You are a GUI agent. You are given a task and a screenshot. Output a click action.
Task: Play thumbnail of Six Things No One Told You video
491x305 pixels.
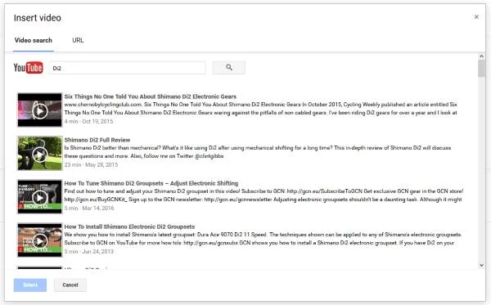pyautogui.click(x=40, y=110)
